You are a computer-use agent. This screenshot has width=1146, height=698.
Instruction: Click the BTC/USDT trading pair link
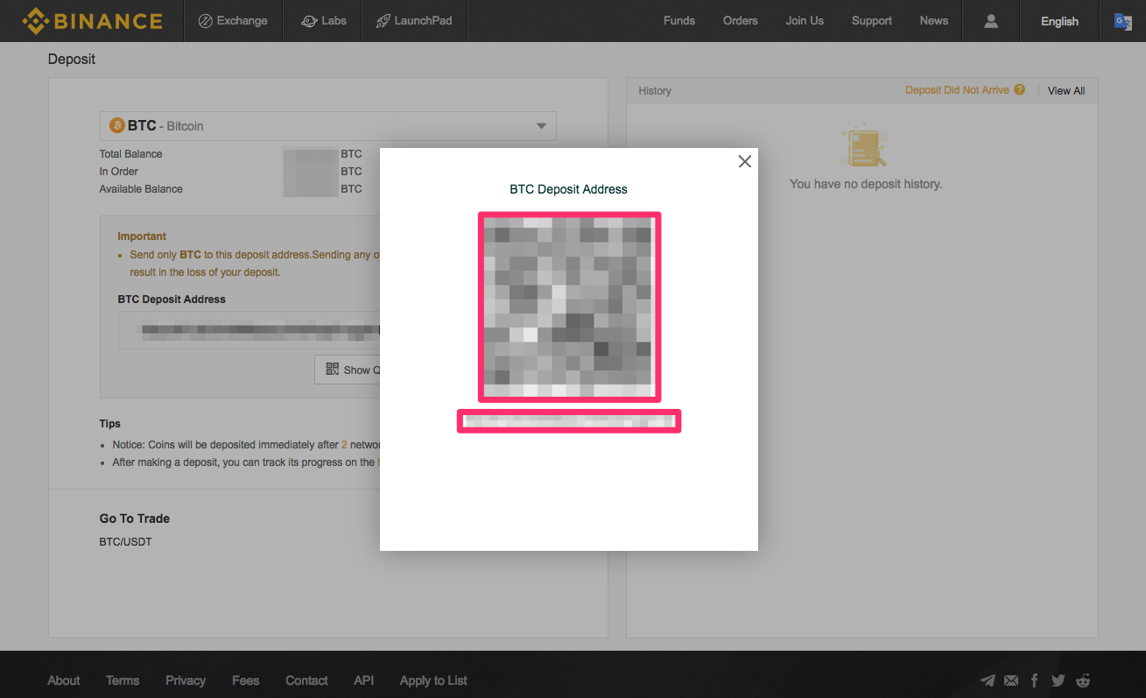[x=125, y=542]
